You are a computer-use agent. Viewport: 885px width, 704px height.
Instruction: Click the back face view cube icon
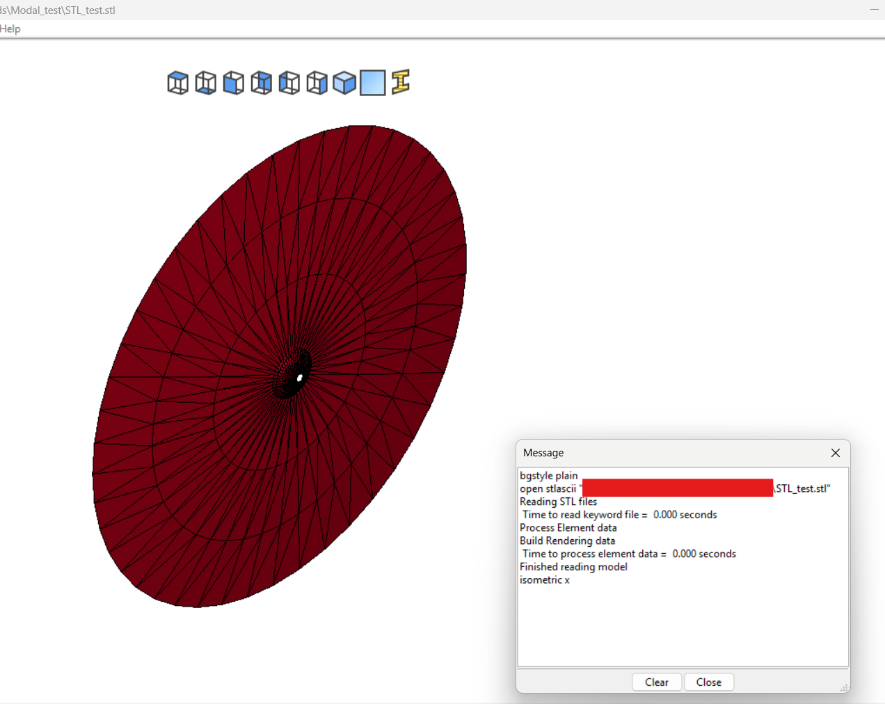262,83
